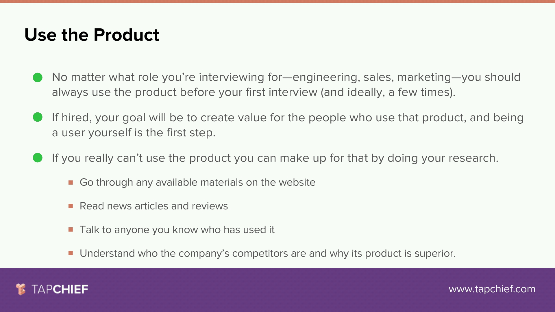Viewport: 555px width, 312px height.
Task: Click "Talk to anyone you know" line
Action: [177, 230]
